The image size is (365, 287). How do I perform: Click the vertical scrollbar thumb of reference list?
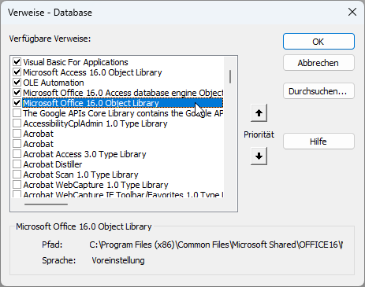pyautogui.click(x=230, y=76)
